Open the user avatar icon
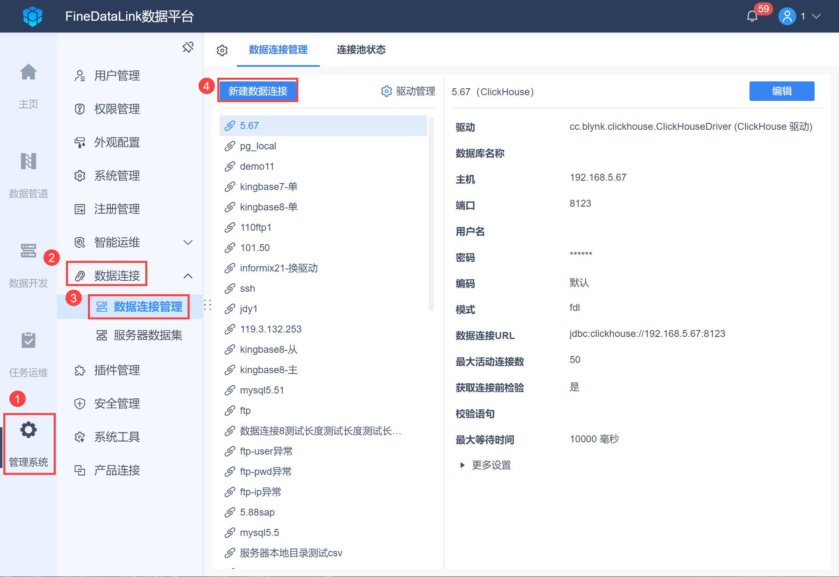 tap(787, 16)
